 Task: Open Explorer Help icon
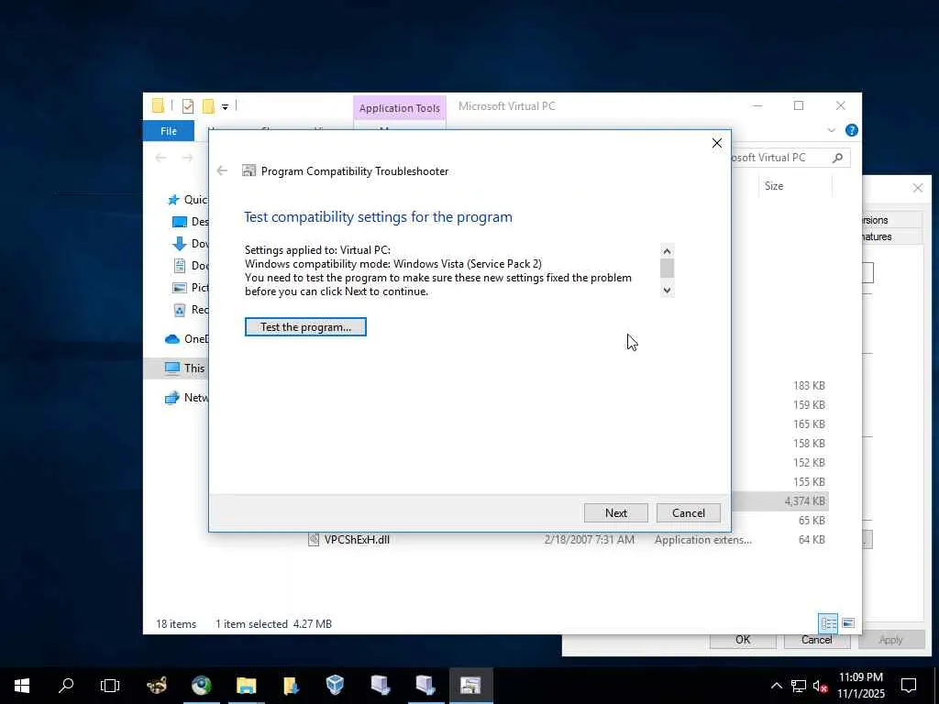coord(851,130)
